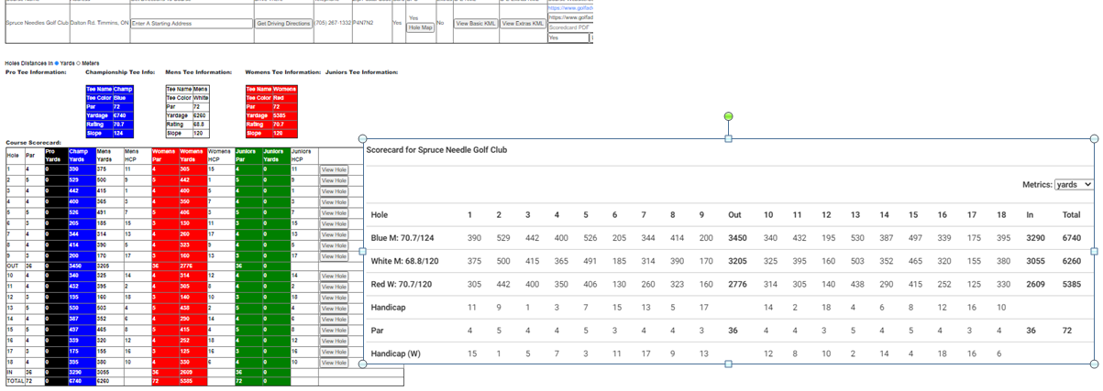This screenshot has height=391, width=1103.
Task: Click View Hole button for hole 15
Action: coord(334,329)
